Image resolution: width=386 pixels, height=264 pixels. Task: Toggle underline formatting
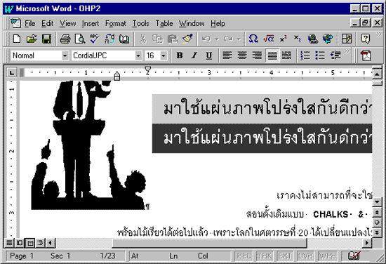click(208, 55)
